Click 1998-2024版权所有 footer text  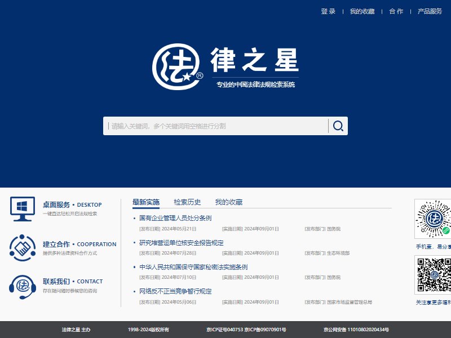coord(148,330)
